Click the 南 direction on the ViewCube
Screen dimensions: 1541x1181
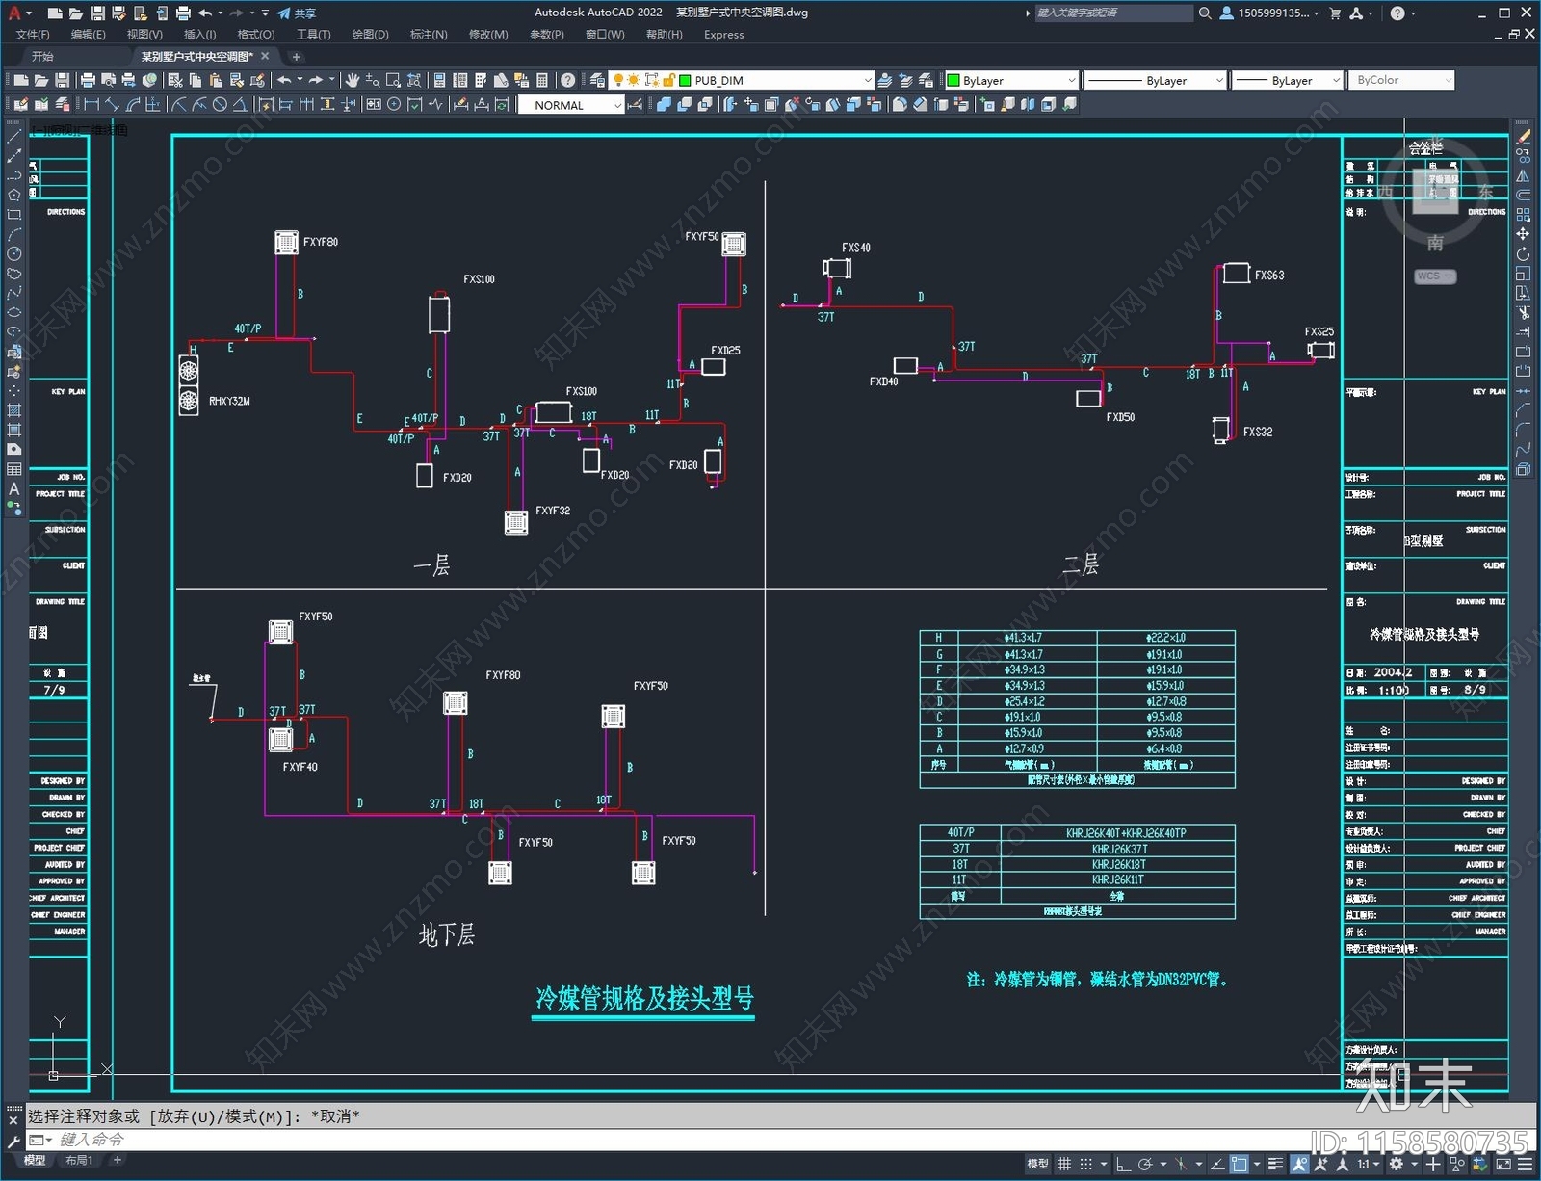[1435, 243]
